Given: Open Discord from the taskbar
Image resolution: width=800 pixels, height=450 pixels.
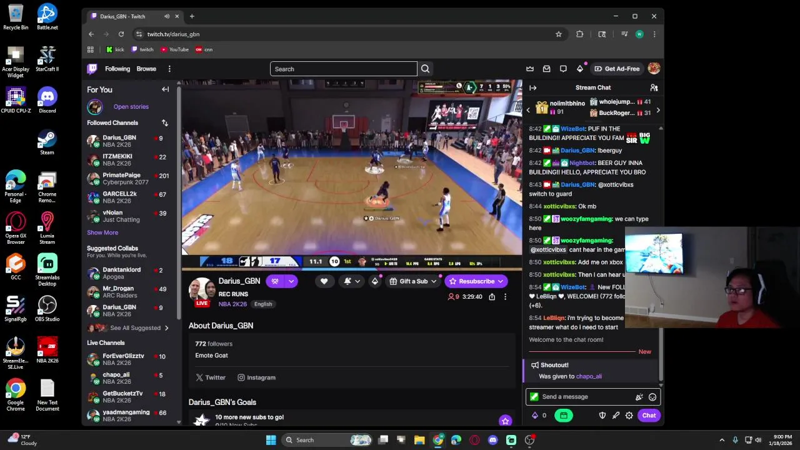Looking at the screenshot, I should pyautogui.click(x=492, y=440).
